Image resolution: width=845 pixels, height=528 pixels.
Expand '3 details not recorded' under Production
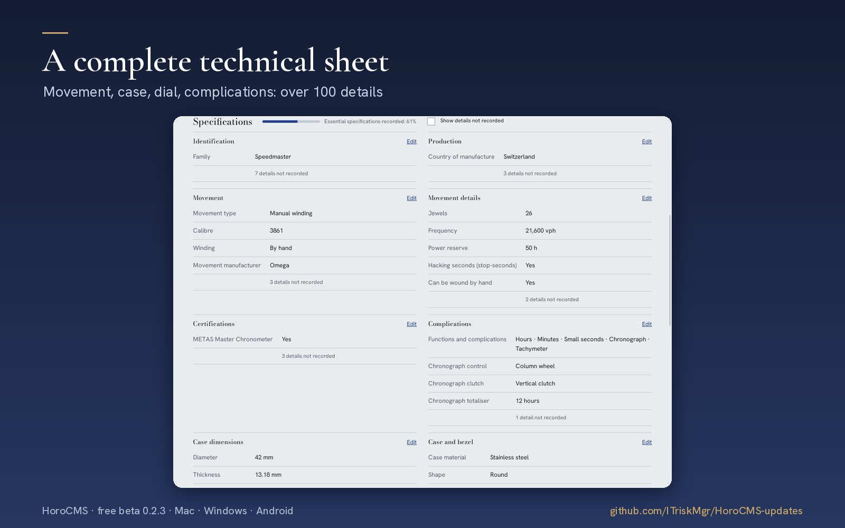click(x=530, y=174)
